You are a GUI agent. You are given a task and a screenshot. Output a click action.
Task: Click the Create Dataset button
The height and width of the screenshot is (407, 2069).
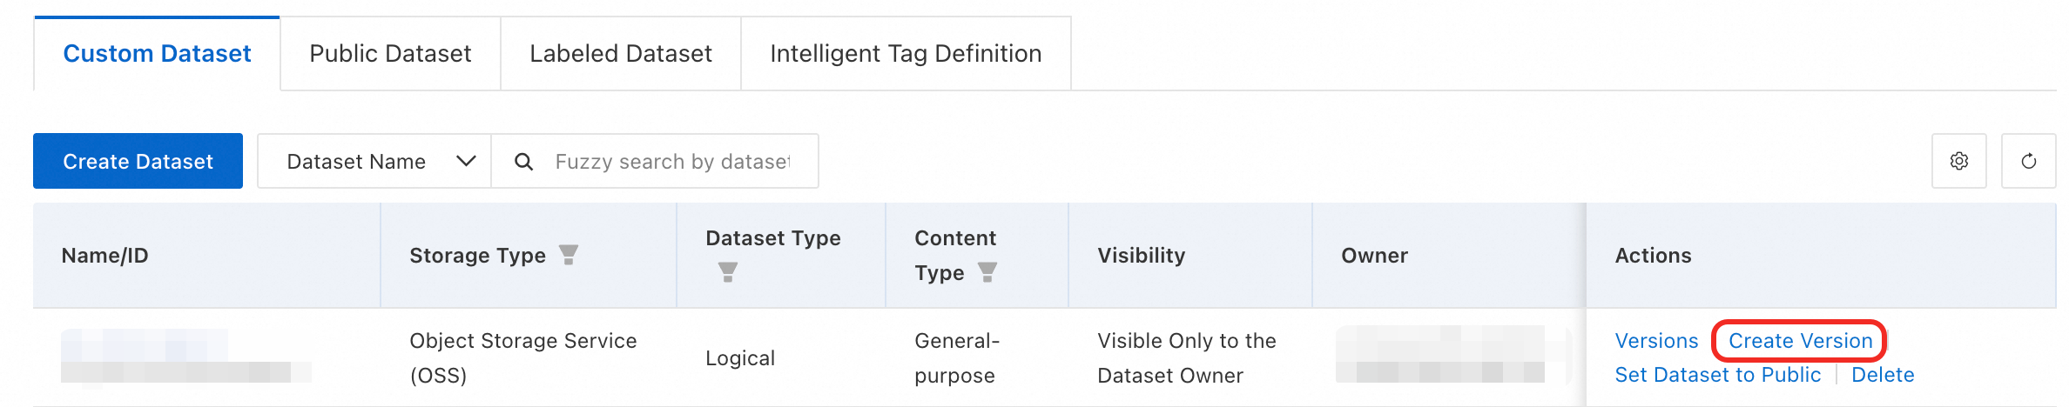[138, 162]
